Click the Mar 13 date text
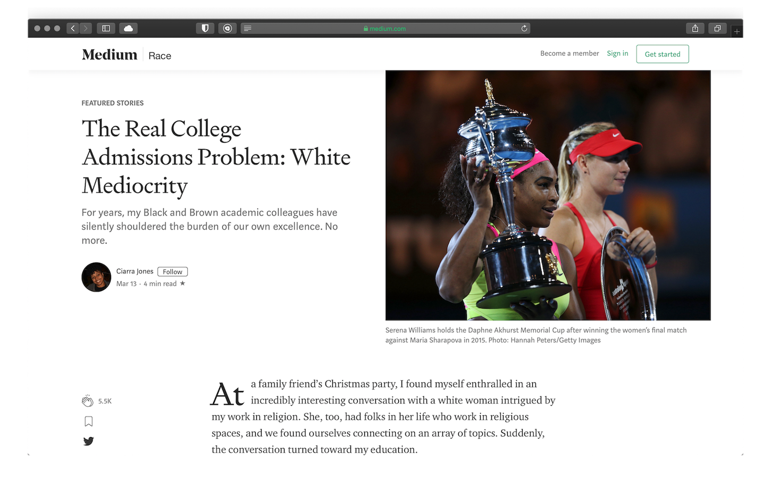The image size is (771, 492). tap(127, 283)
